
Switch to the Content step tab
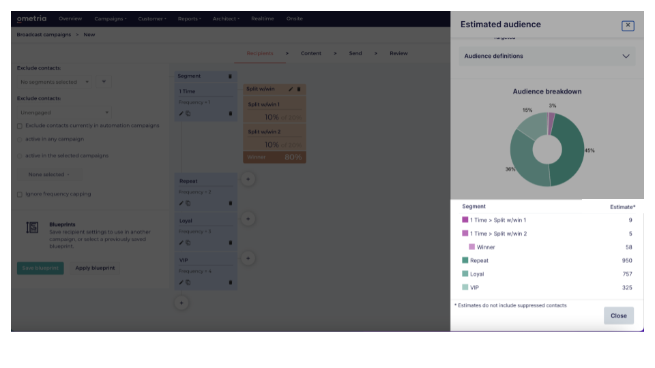[311, 53]
